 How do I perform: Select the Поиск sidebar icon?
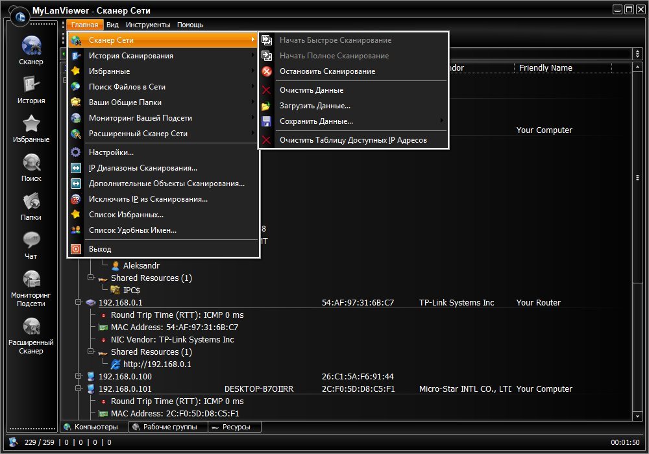tap(31, 166)
